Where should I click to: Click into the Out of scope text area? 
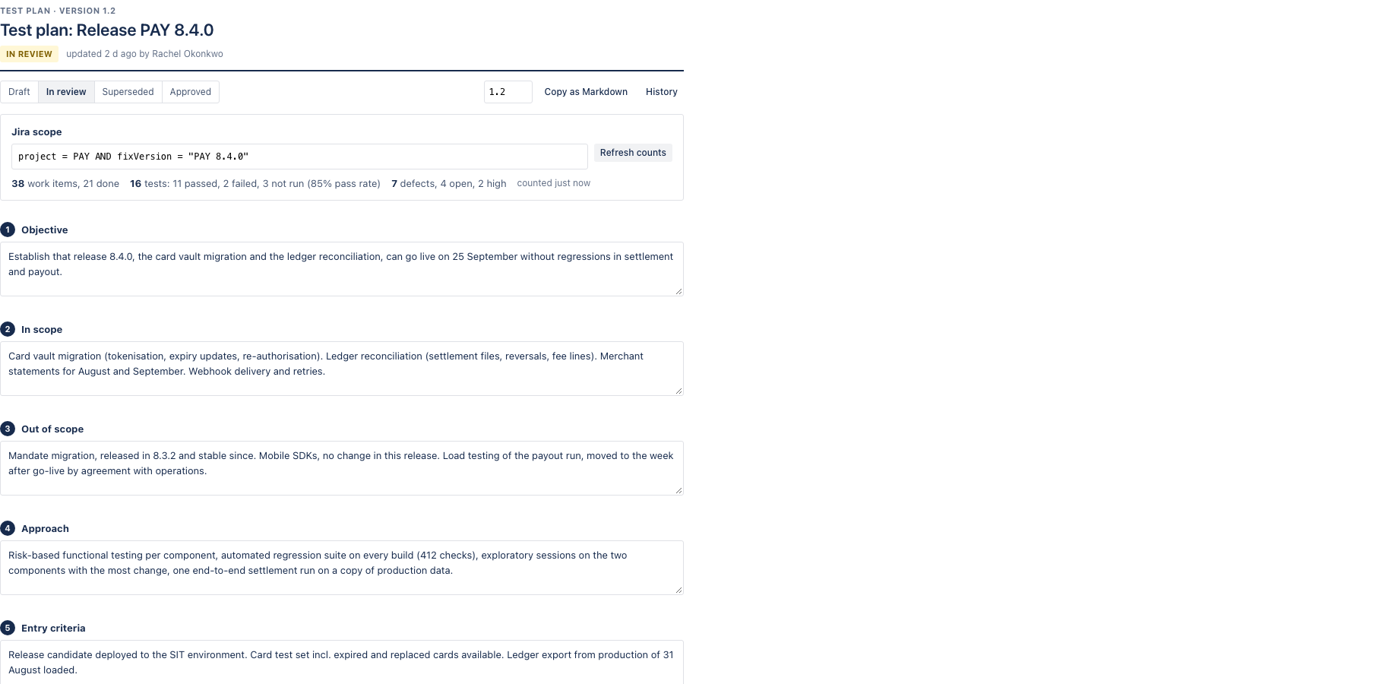pos(342,468)
